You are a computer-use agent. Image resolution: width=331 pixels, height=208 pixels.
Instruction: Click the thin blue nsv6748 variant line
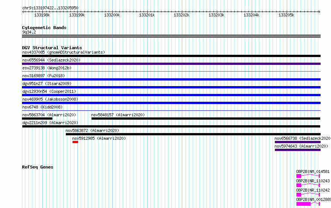click(171, 110)
